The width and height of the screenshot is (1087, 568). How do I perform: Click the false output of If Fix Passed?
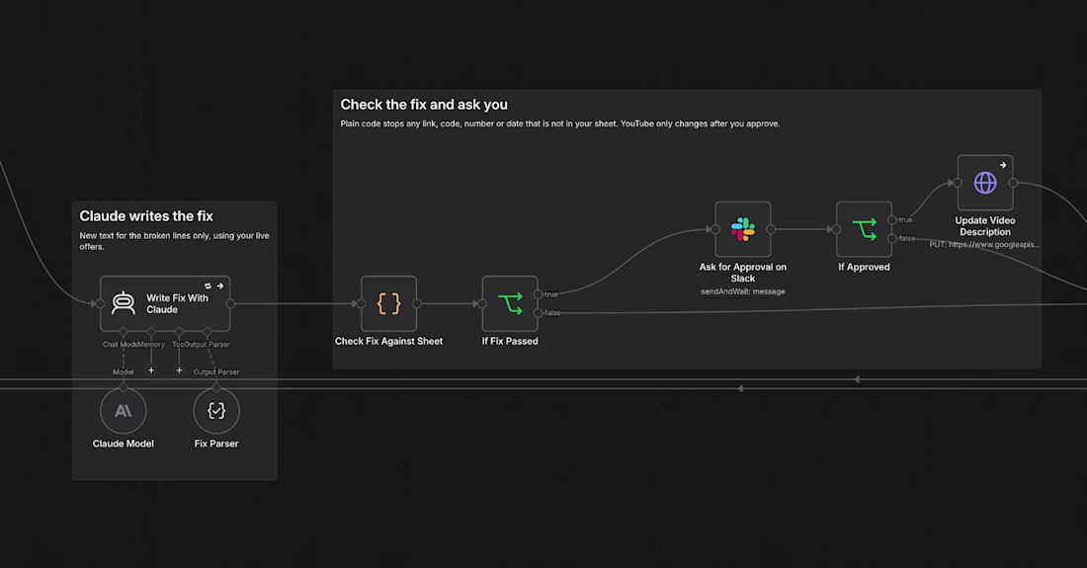pyautogui.click(x=538, y=313)
